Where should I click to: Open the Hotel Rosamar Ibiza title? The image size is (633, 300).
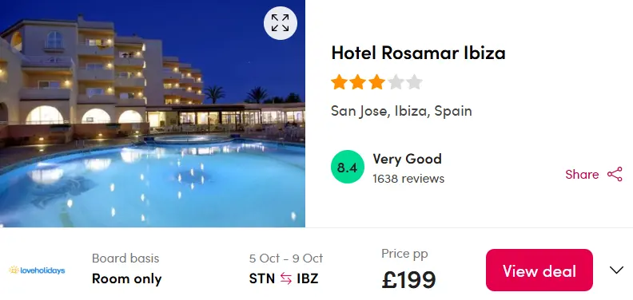coord(418,53)
